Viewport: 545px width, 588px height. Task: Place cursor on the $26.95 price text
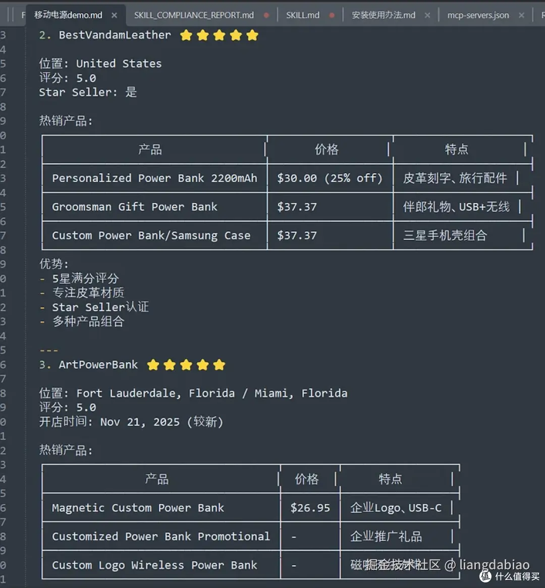pos(310,508)
